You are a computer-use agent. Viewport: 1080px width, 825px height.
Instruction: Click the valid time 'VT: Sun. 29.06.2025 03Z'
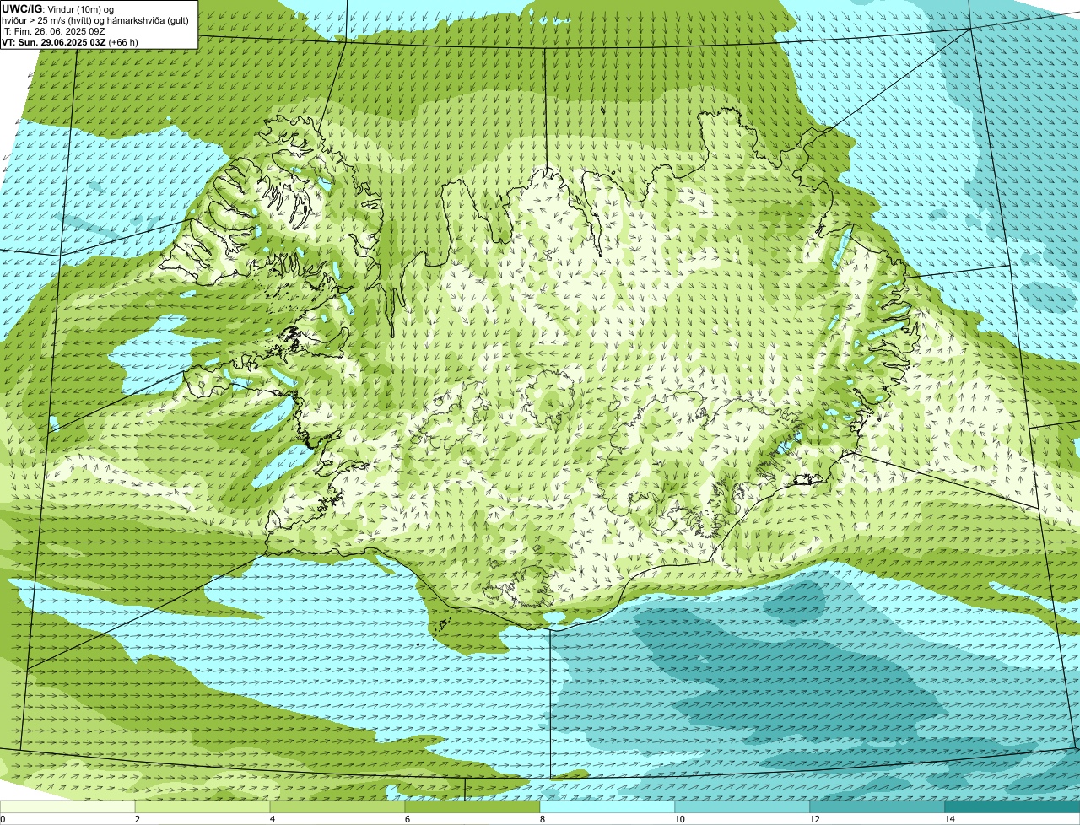coord(54,41)
